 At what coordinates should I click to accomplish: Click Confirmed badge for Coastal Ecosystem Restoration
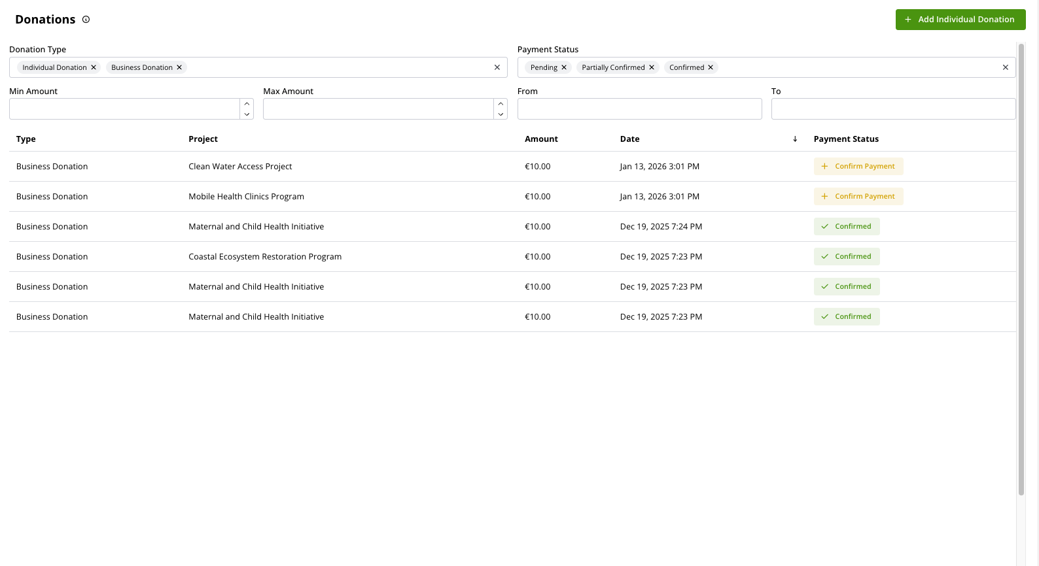(x=847, y=257)
